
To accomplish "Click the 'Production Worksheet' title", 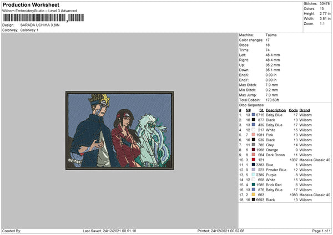I will click(31, 4).
